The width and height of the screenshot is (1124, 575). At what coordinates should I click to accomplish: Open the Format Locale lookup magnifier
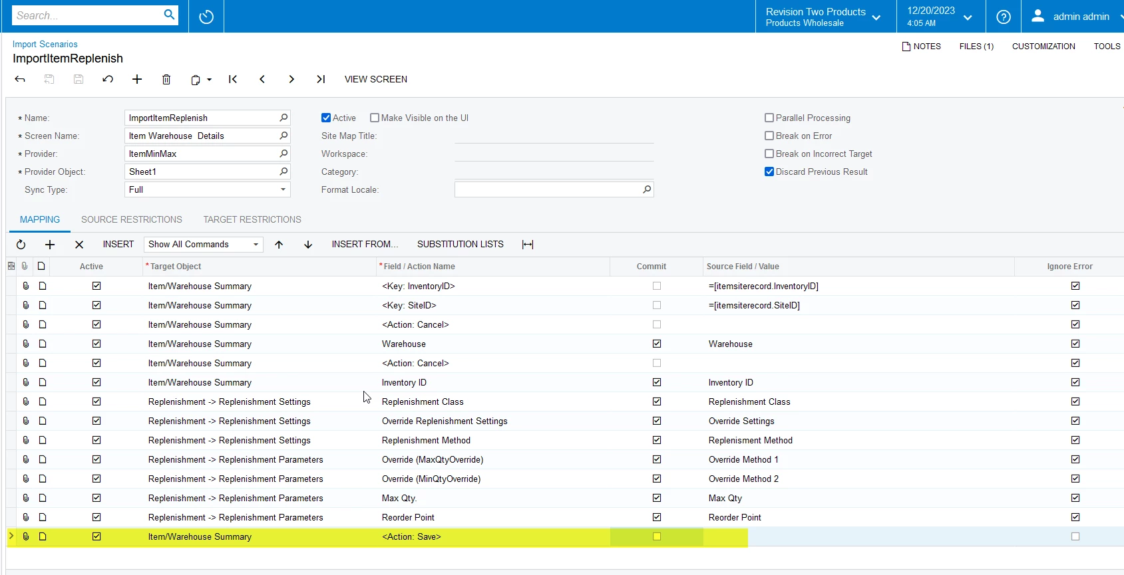pyautogui.click(x=647, y=189)
